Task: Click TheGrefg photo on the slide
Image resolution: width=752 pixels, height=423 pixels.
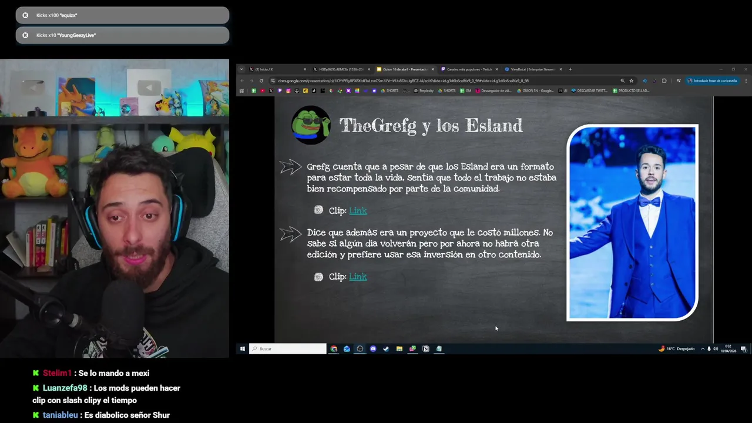Action: click(x=632, y=223)
